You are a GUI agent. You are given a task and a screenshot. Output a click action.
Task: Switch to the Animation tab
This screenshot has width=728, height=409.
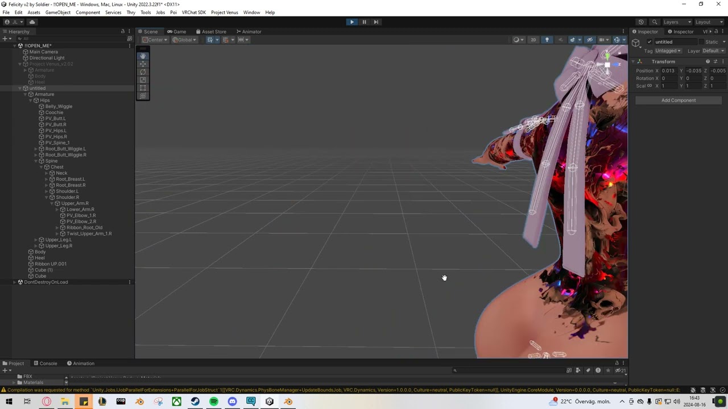pyautogui.click(x=80, y=363)
